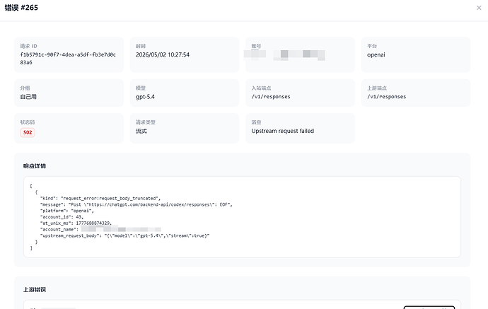Select the "at_unix_ms" timestamp line
The image size is (488, 309).
click(x=76, y=223)
